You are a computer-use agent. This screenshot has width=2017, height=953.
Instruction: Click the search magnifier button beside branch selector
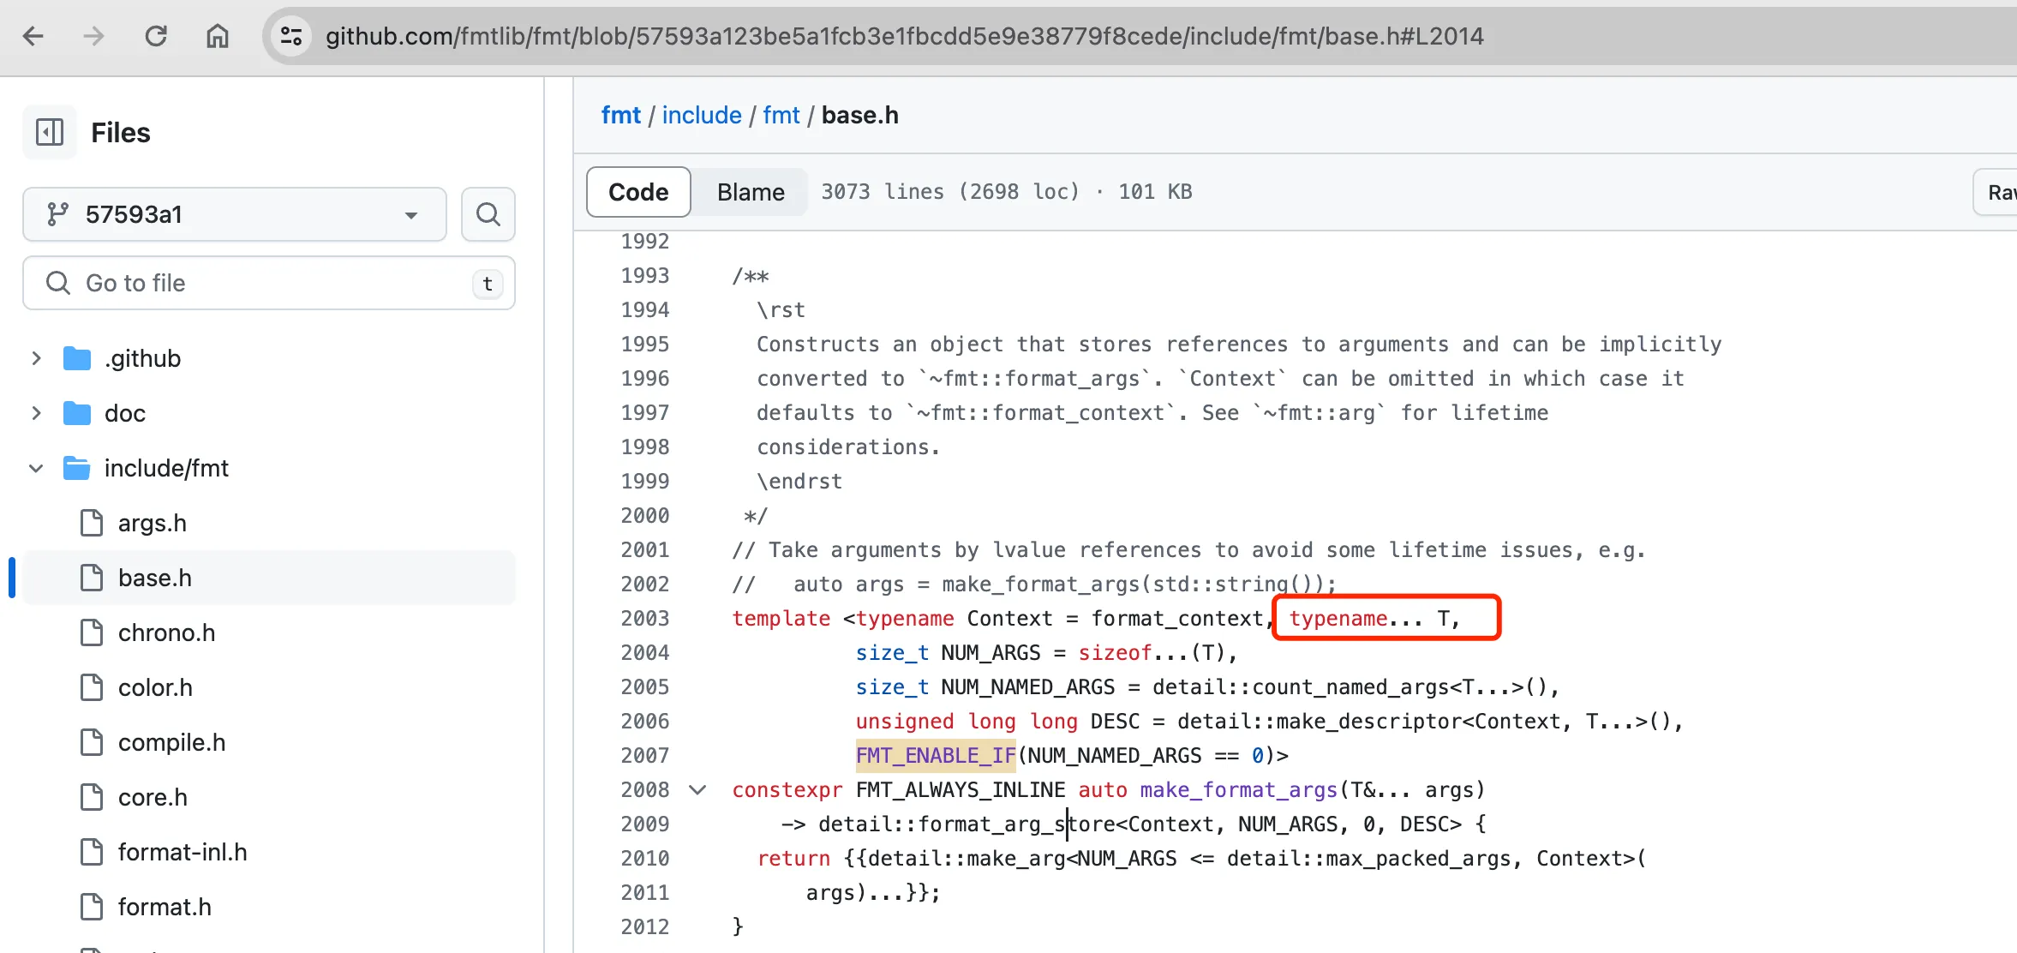[488, 214]
